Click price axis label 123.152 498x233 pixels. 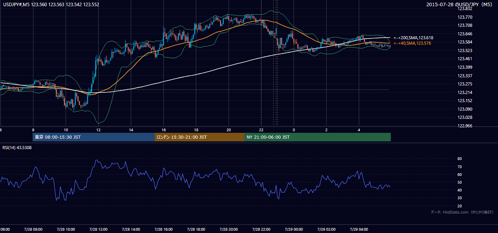(465, 101)
